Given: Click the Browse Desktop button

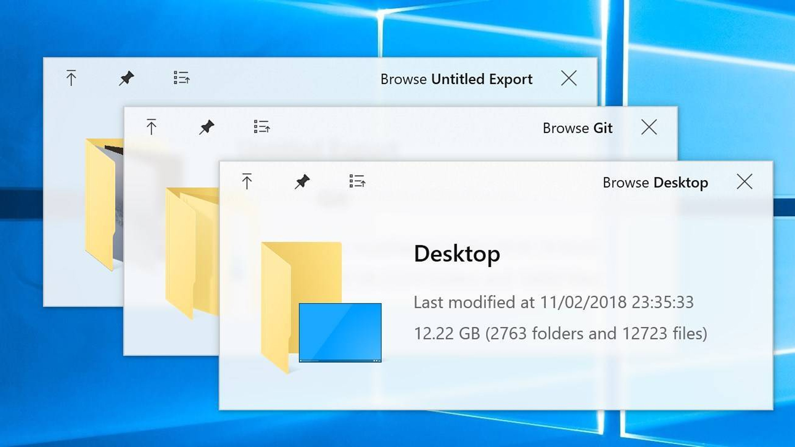Looking at the screenshot, I should (655, 183).
